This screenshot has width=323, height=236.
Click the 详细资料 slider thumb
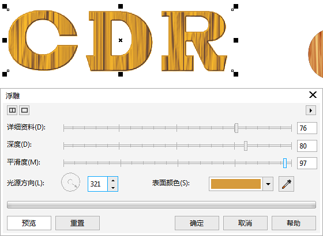click(x=236, y=128)
